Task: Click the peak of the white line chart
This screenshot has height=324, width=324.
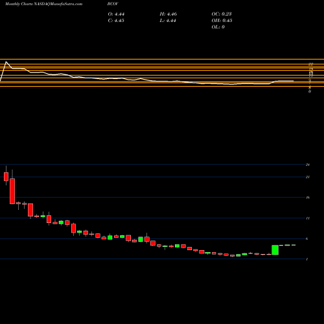Action: [x=6, y=62]
